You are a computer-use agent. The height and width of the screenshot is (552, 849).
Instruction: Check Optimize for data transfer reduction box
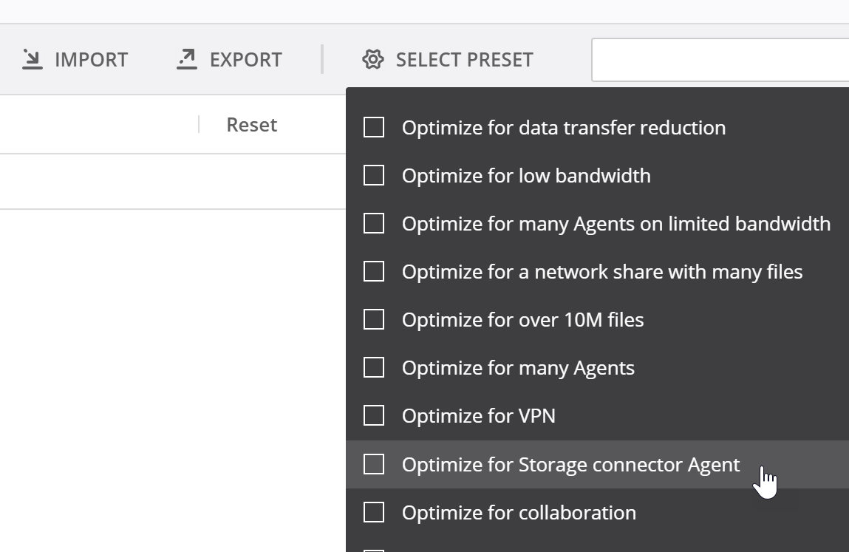coord(374,127)
